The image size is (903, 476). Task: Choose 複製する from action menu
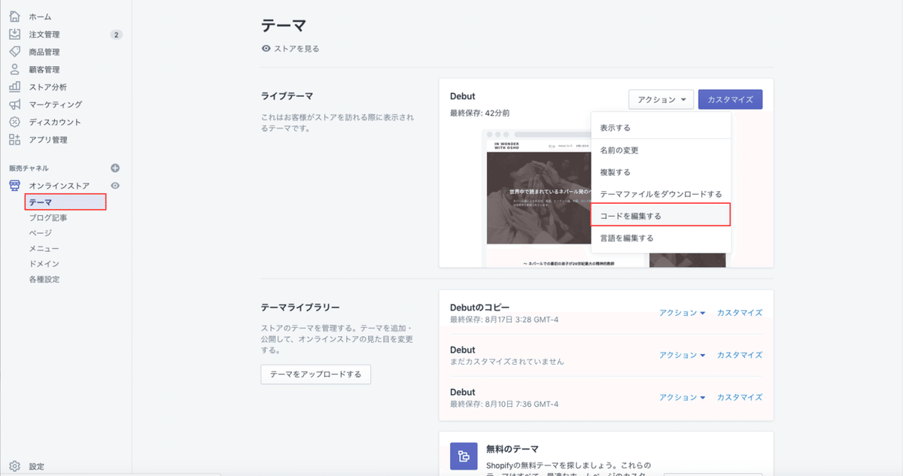[x=661, y=172]
